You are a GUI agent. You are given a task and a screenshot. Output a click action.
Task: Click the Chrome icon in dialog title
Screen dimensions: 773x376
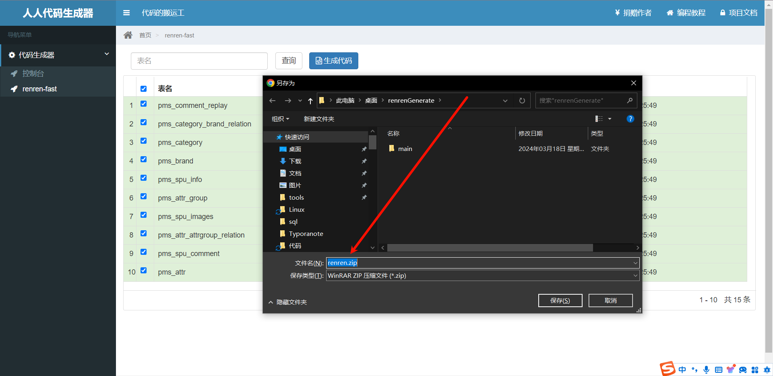tap(271, 83)
